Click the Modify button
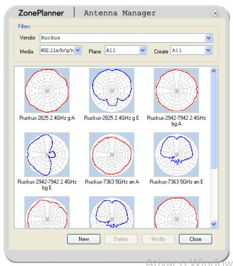Image resolution: width=233 pixels, height=266 pixels. pyautogui.click(x=159, y=239)
